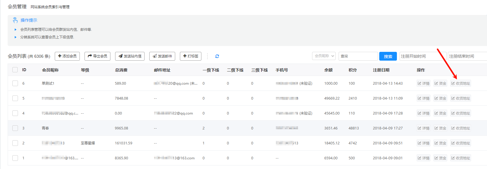Open 收货地址 for member ID 6
This screenshot has width=487, height=169.
(461, 83)
